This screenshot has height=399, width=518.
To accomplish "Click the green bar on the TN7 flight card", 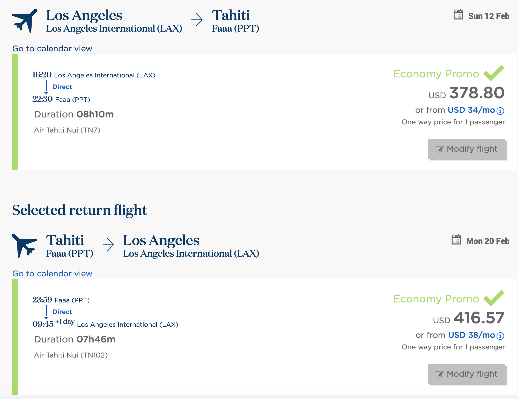I will tap(15, 112).
